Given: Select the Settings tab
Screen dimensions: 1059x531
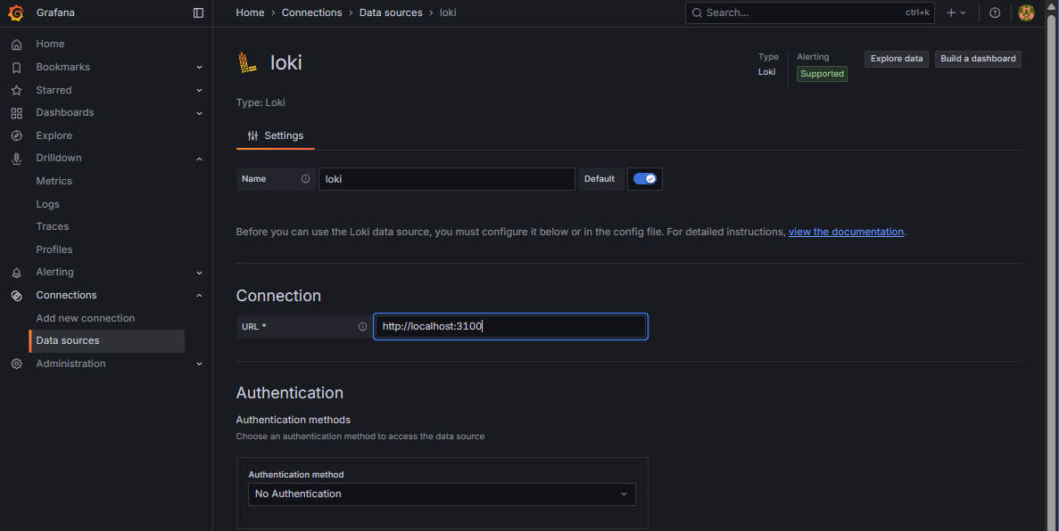Looking at the screenshot, I should pyautogui.click(x=276, y=135).
